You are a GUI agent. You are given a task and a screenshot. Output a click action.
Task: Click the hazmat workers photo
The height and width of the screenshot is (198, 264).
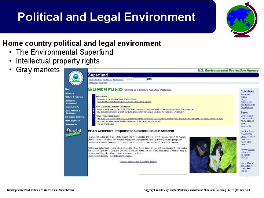click(x=213, y=155)
